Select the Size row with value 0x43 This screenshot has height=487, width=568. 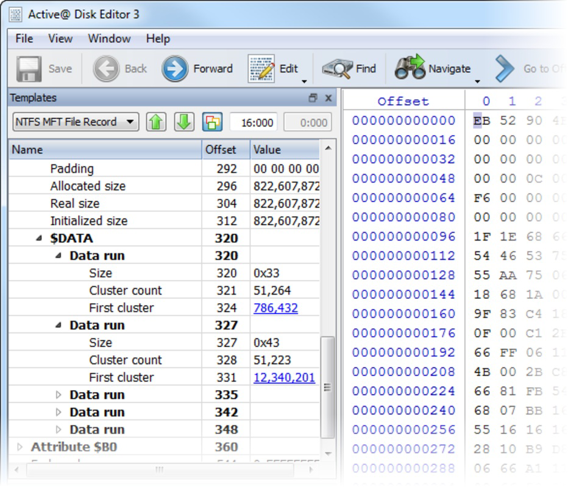pyautogui.click(x=164, y=343)
